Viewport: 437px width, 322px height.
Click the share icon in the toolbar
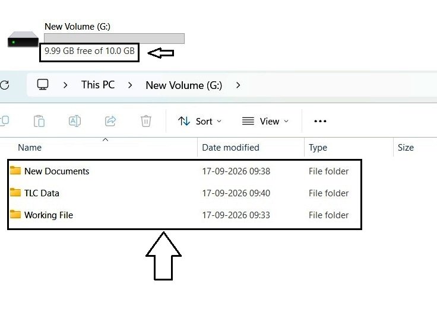click(x=110, y=121)
